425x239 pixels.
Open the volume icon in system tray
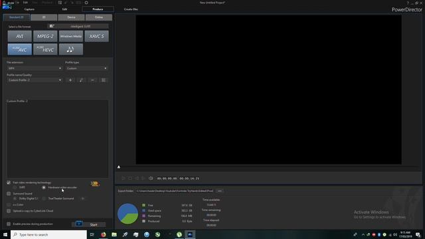point(395,234)
